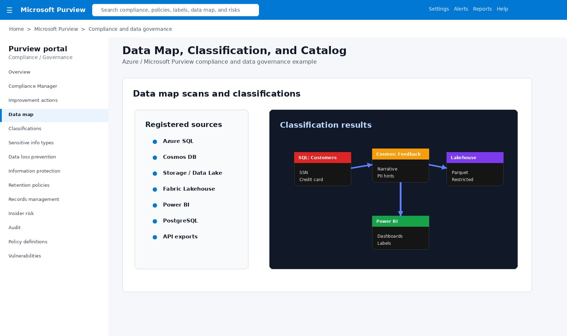Image resolution: width=567 pixels, height=336 pixels.
Task: Click the Purview portal sidebar title
Action: click(x=38, y=49)
